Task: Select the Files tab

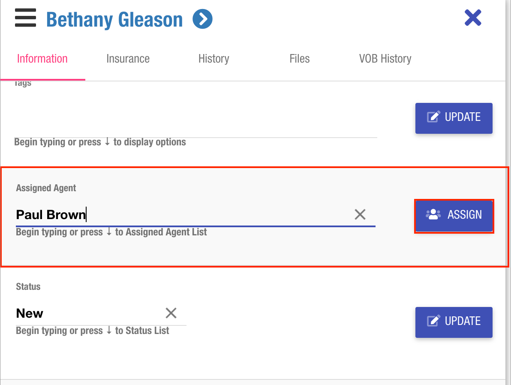Action: [x=299, y=59]
